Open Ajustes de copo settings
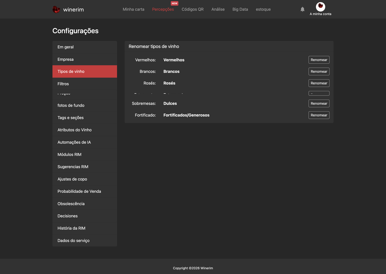Screen dimensions: 386x274 pos(85,179)
